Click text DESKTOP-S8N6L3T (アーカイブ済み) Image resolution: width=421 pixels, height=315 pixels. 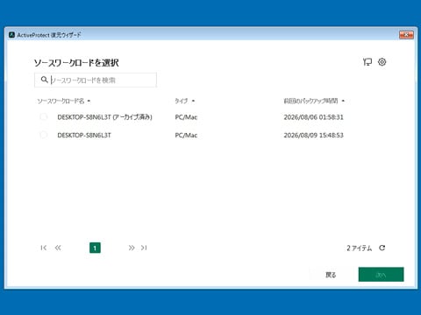[x=104, y=117]
